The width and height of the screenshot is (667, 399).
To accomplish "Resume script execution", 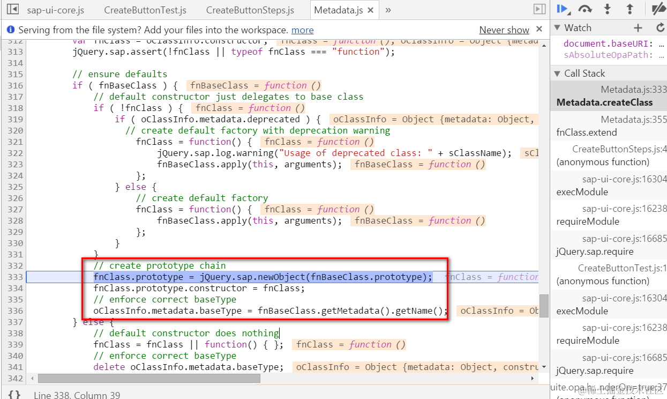I will [x=563, y=9].
